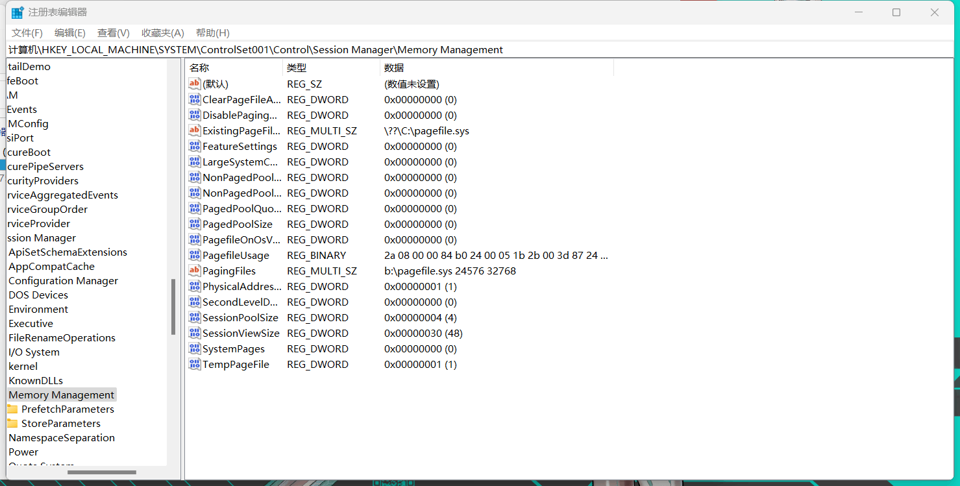Click the LargeSystemC... DWORD icon
This screenshot has height=486, width=960.
point(195,162)
